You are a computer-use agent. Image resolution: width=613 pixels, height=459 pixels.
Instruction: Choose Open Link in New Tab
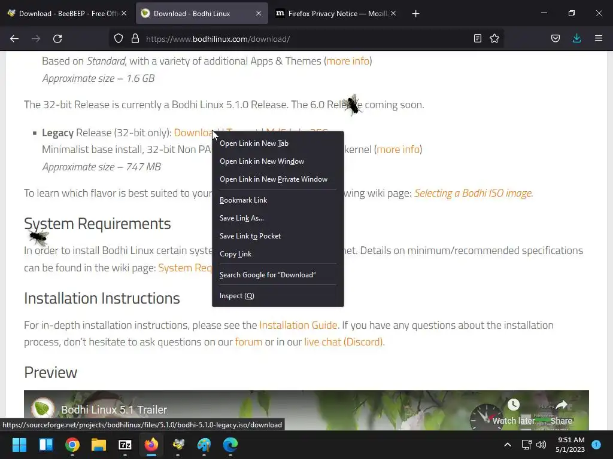tap(278, 143)
